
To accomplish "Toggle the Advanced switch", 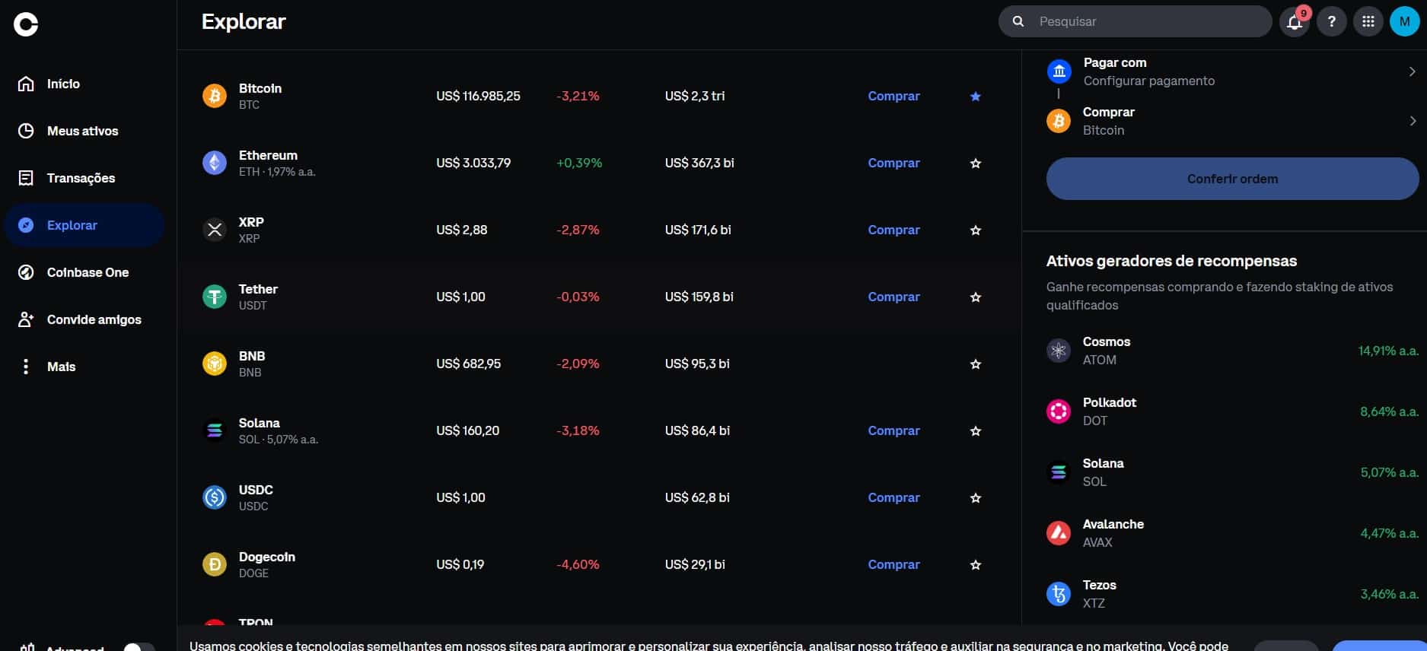I will 139,647.
